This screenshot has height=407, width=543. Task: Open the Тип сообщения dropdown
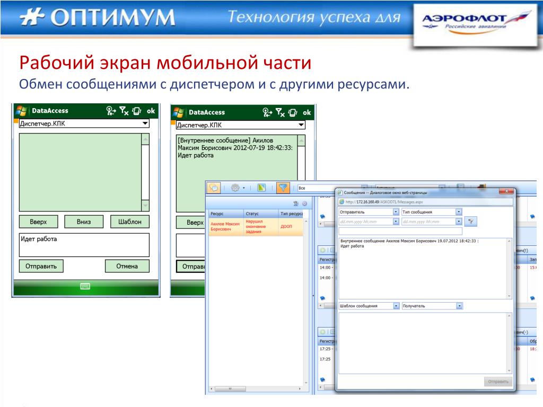pyautogui.click(x=459, y=212)
